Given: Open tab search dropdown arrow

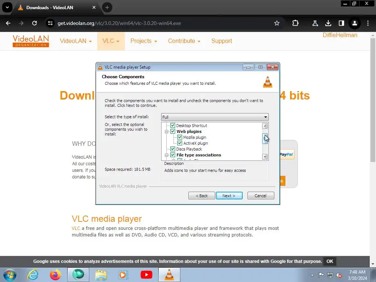Looking at the screenshot, I should tap(7, 7).
